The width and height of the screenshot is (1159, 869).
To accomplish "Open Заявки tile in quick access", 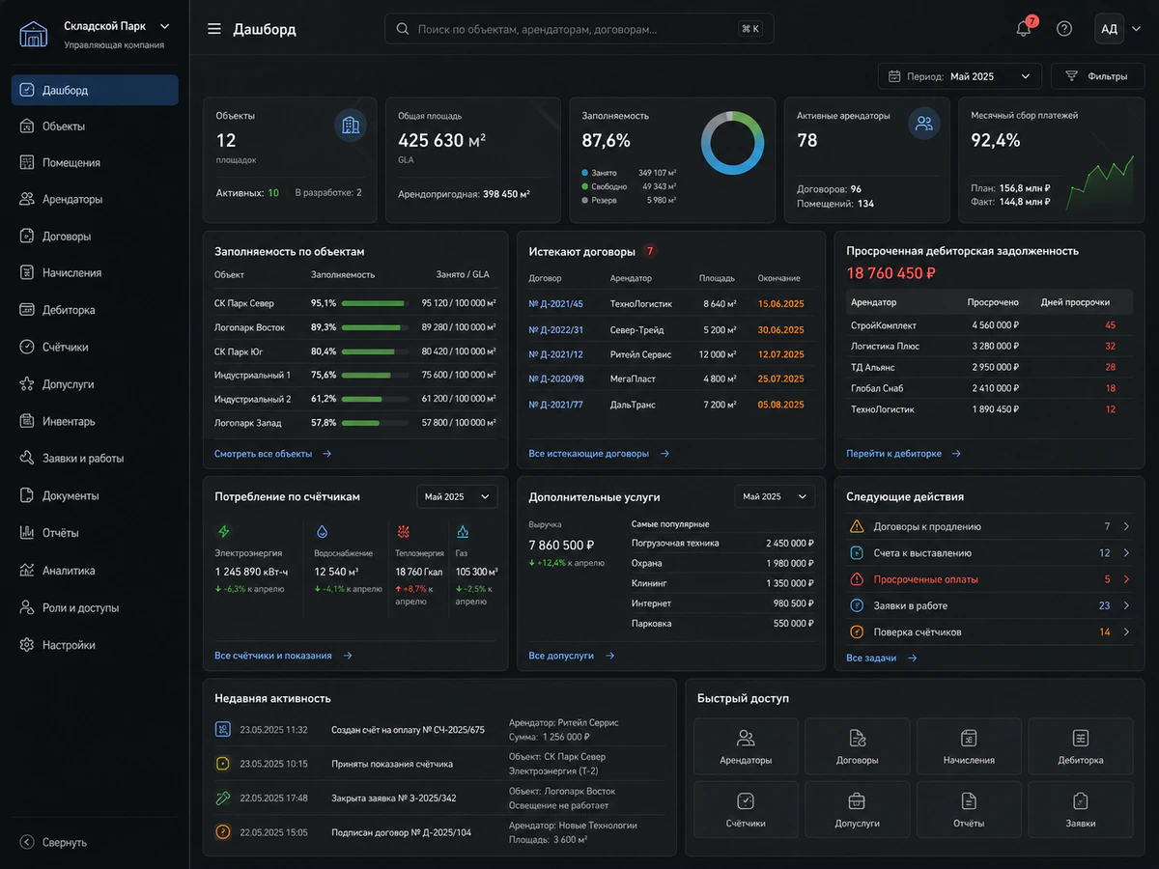I will click(x=1080, y=809).
